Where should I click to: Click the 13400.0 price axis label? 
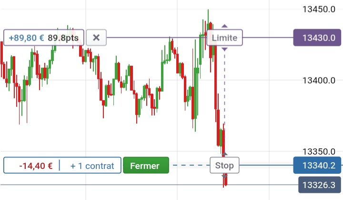click(319, 80)
